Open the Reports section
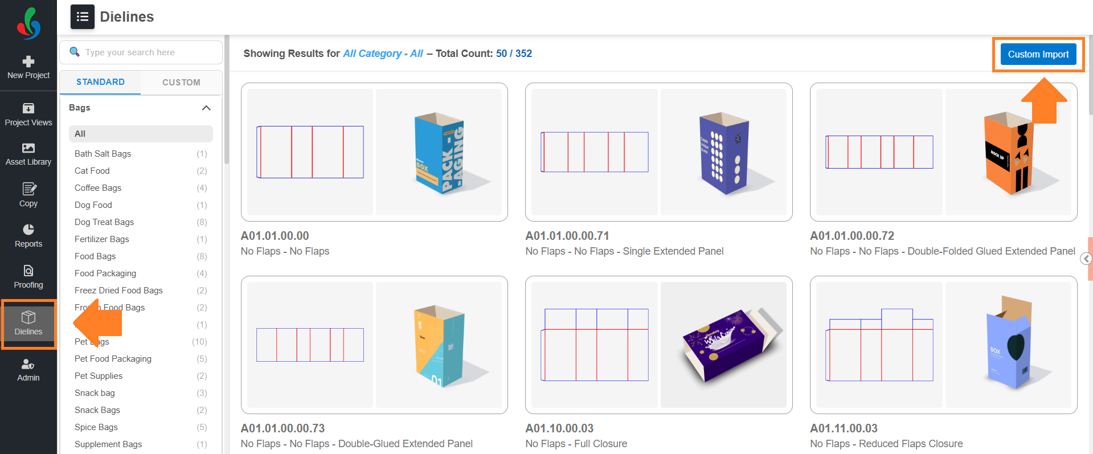1093x454 pixels. coord(28,236)
